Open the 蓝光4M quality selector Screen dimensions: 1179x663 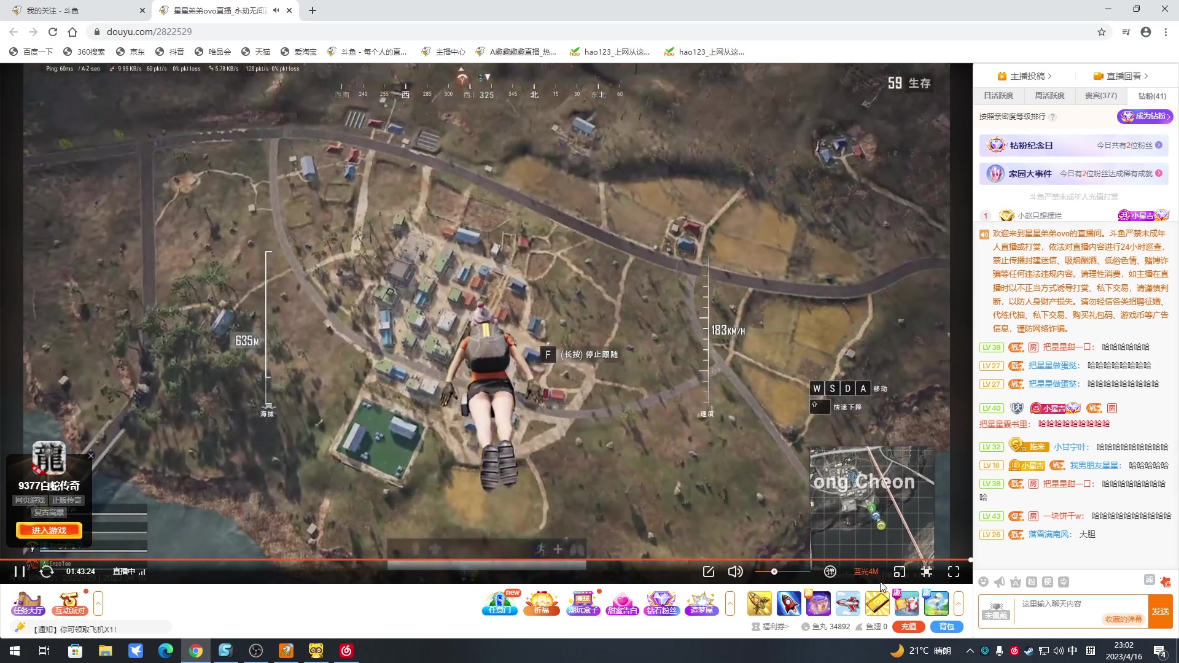coord(866,572)
